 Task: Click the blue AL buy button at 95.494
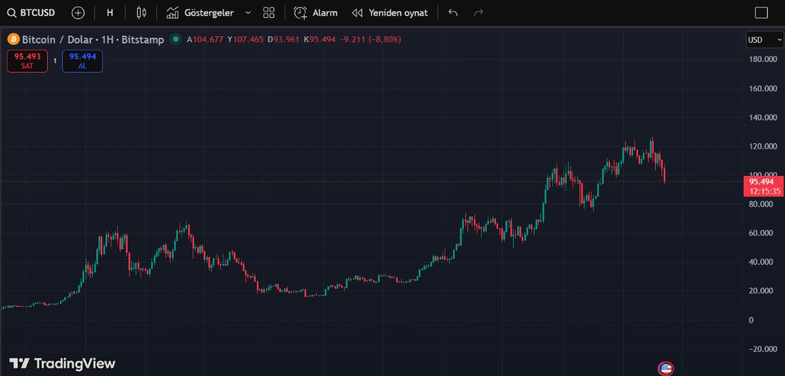(x=83, y=61)
